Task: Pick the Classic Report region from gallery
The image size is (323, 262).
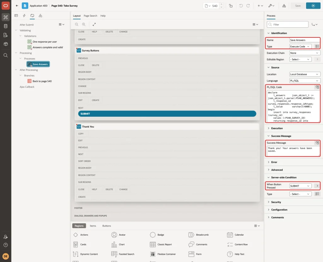Action: 161,244
